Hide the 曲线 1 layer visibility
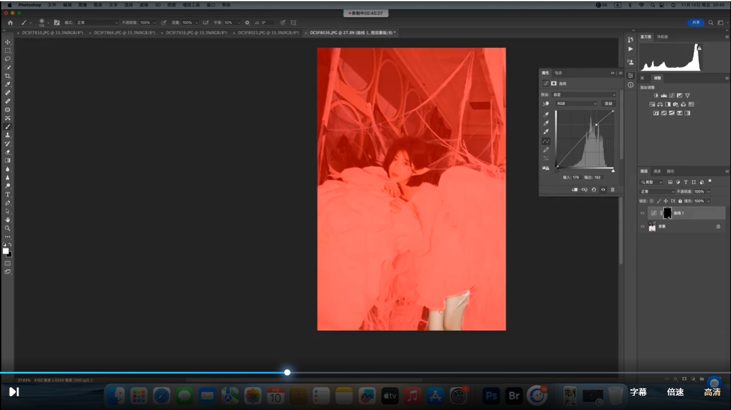The width and height of the screenshot is (731, 410). [643, 213]
